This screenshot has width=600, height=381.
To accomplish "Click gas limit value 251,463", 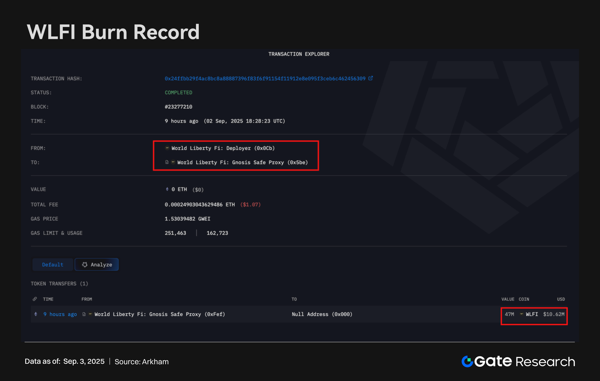I will pyautogui.click(x=175, y=233).
